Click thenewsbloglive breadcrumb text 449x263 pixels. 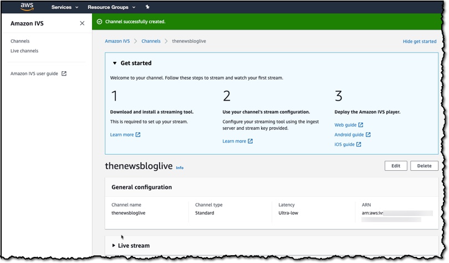(x=189, y=41)
